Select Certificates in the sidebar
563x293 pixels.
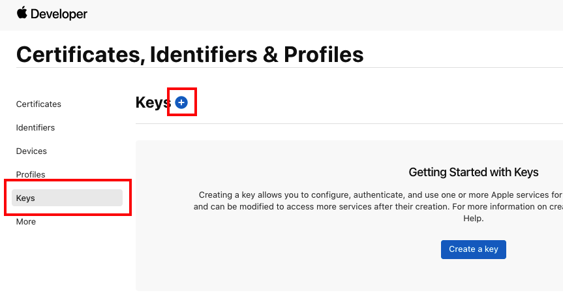point(38,104)
